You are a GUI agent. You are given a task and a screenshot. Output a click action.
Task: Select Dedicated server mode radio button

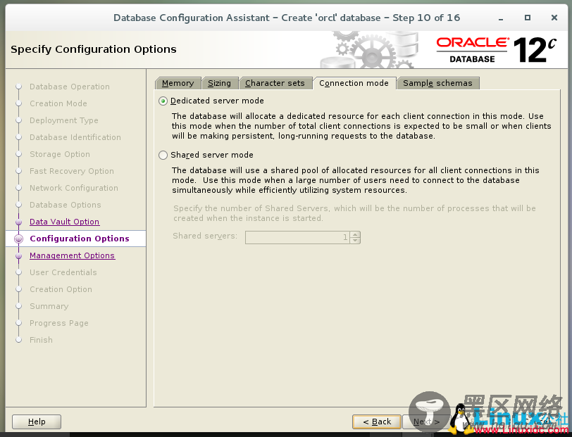163,101
